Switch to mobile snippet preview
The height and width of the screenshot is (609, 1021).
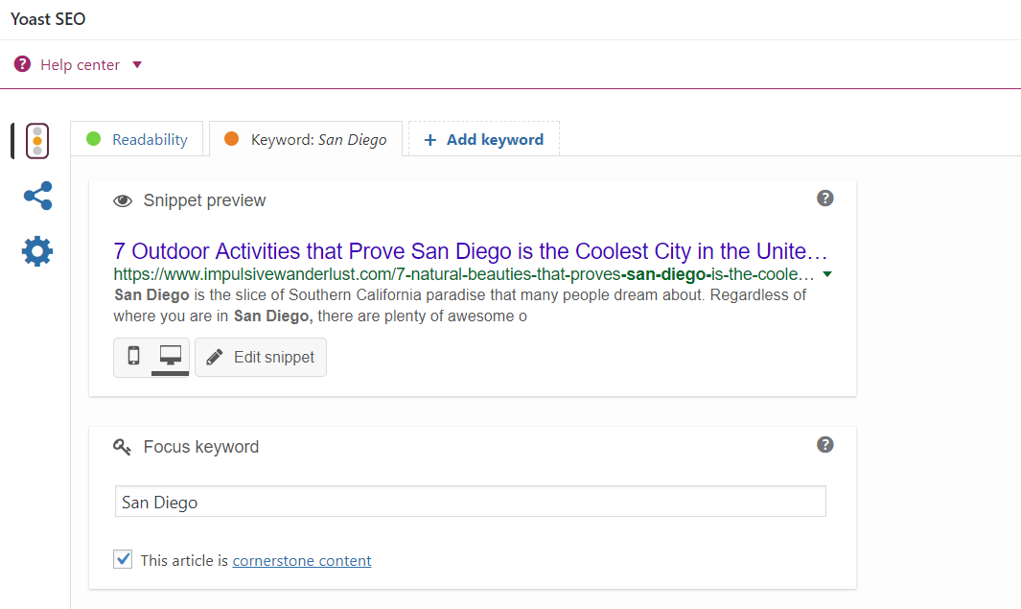coord(133,357)
